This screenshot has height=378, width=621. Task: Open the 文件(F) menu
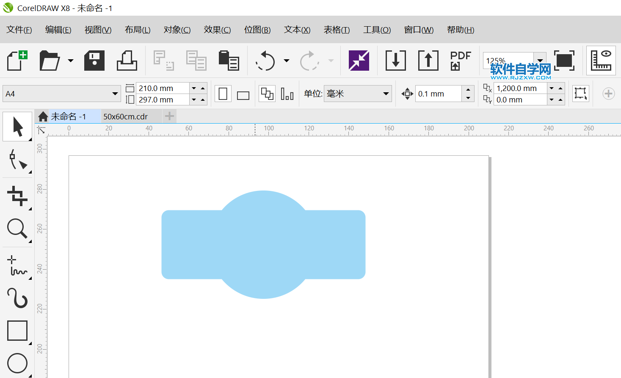click(x=19, y=30)
